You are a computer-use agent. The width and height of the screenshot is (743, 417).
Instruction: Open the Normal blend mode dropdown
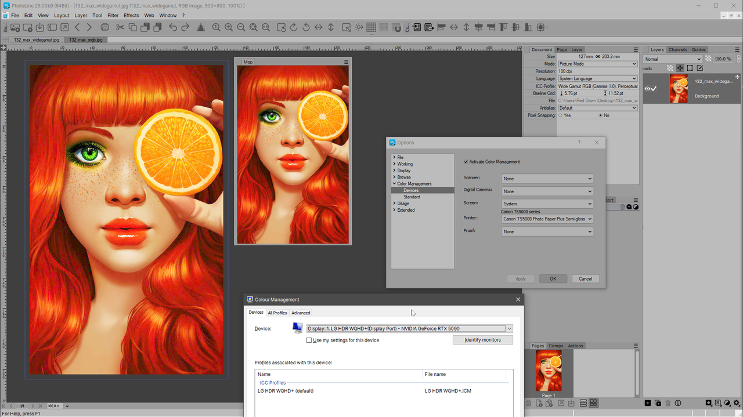pos(673,59)
